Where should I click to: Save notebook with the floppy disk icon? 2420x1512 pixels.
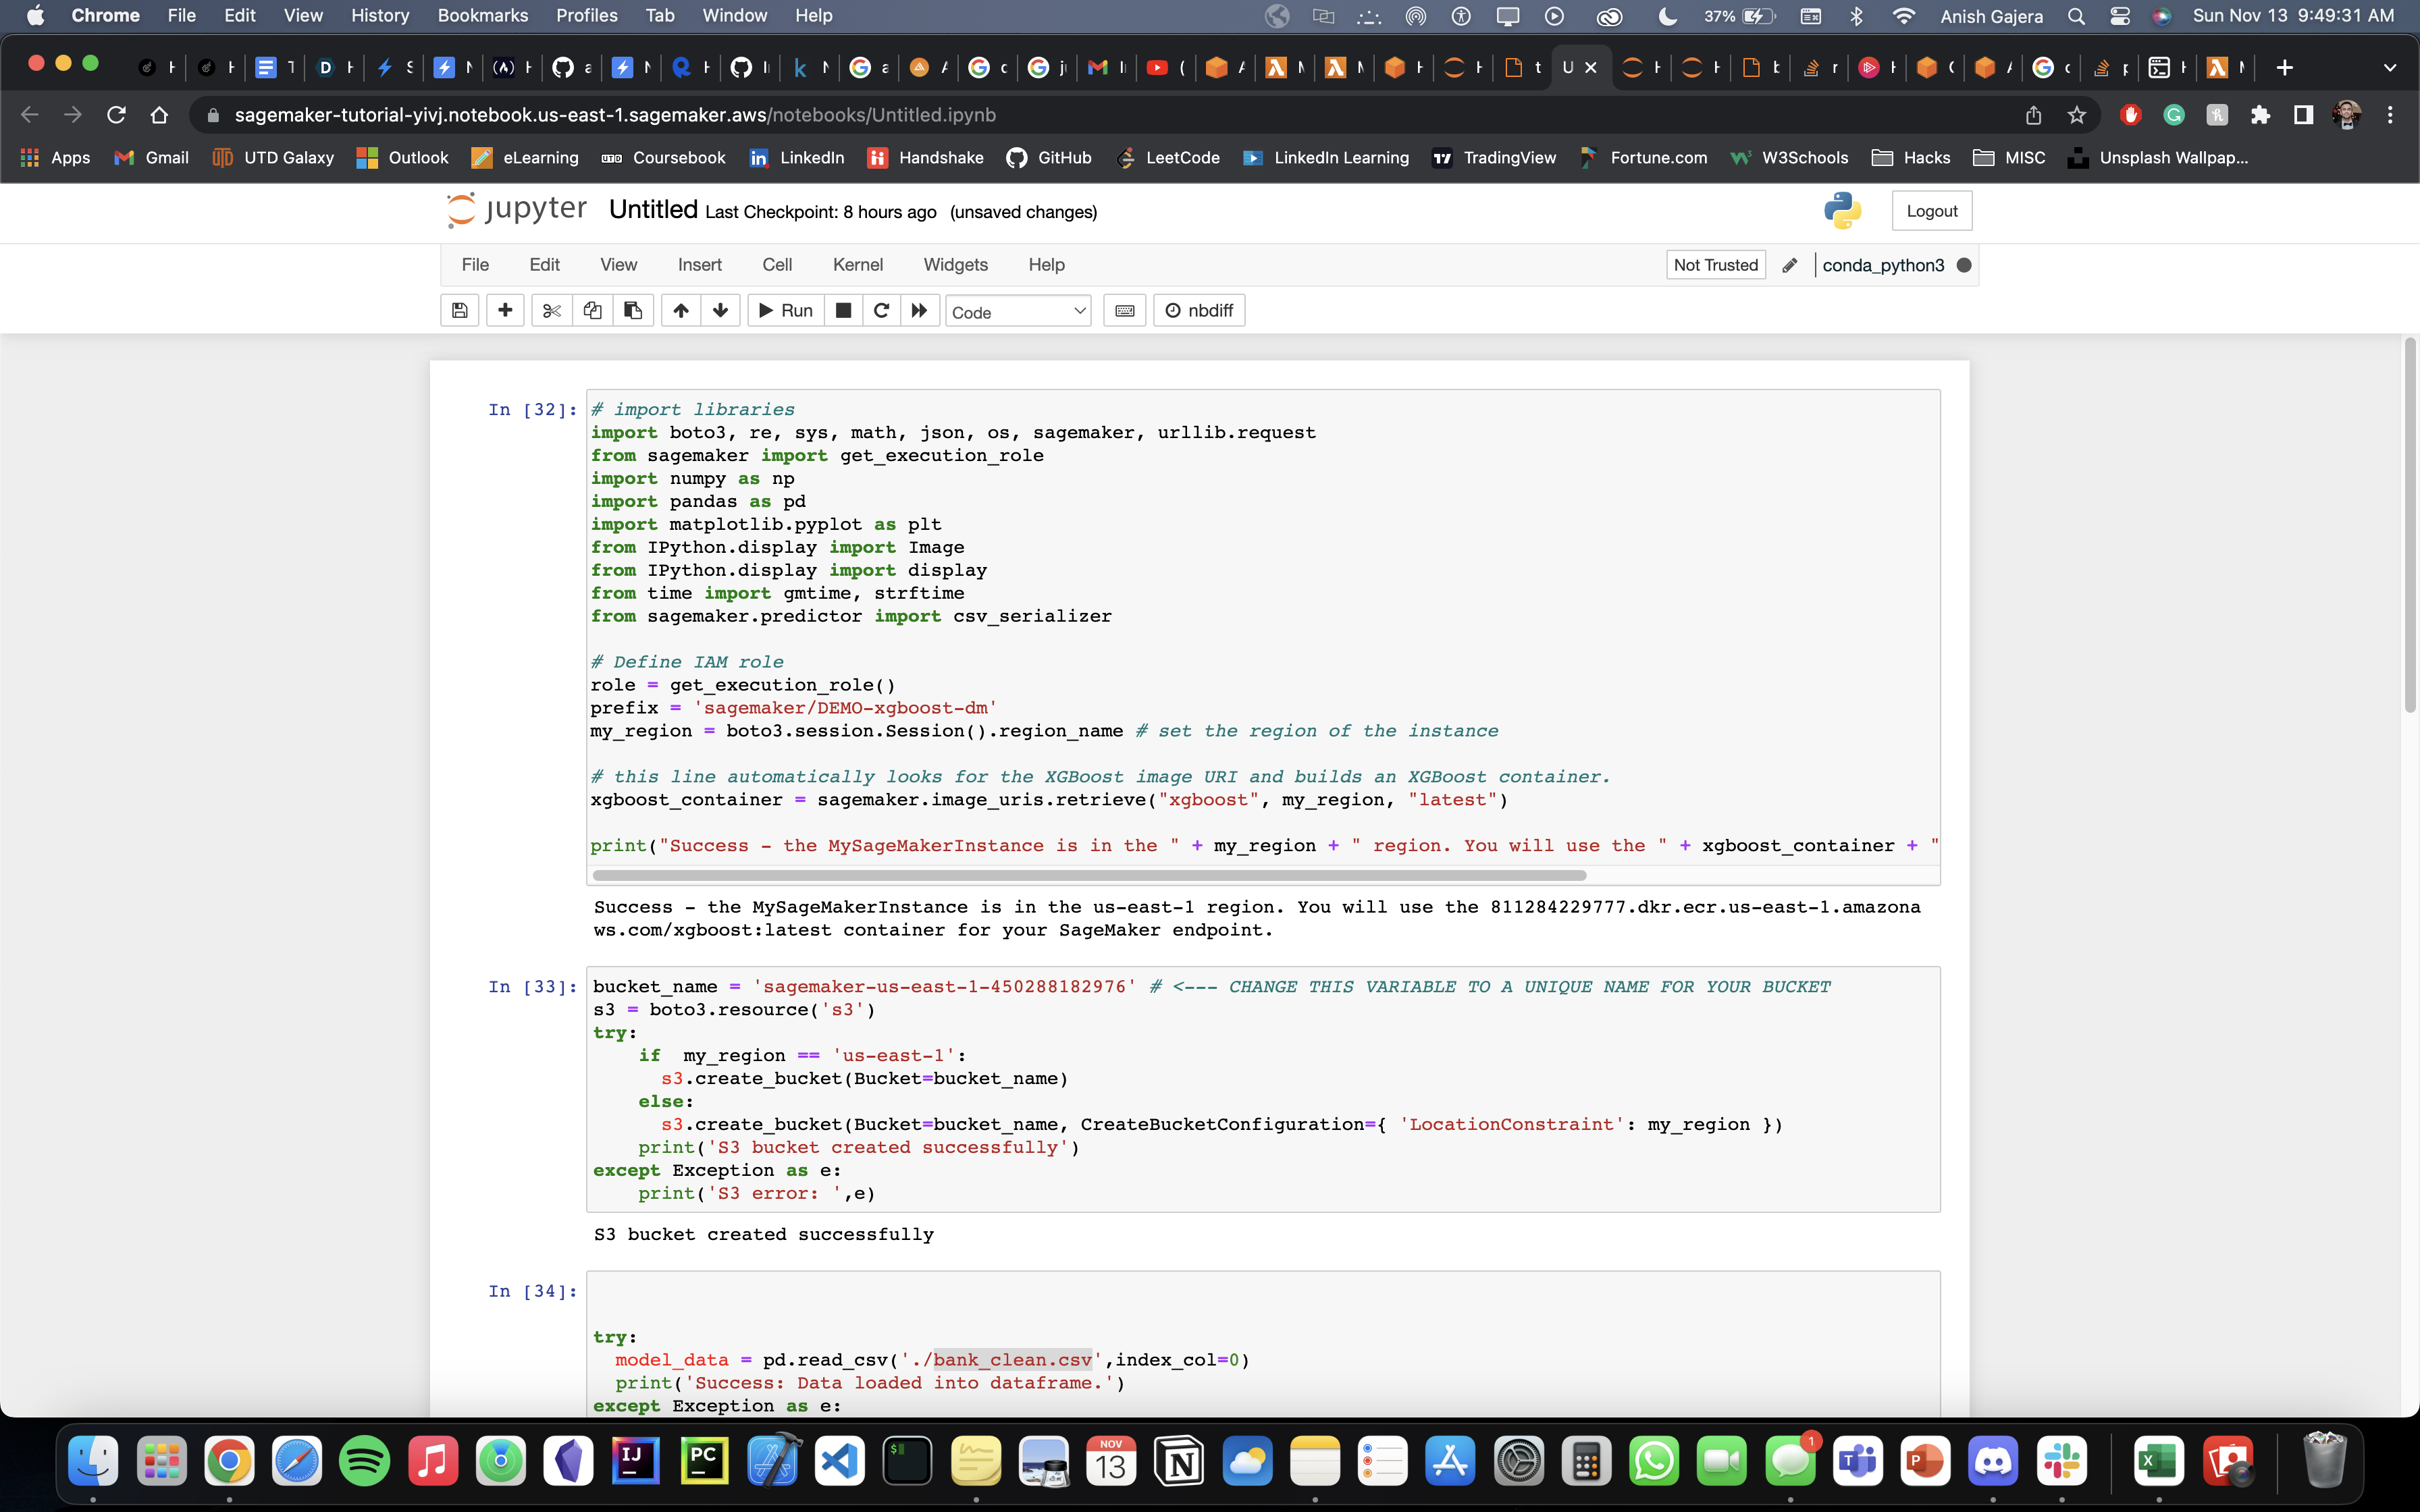(x=459, y=311)
